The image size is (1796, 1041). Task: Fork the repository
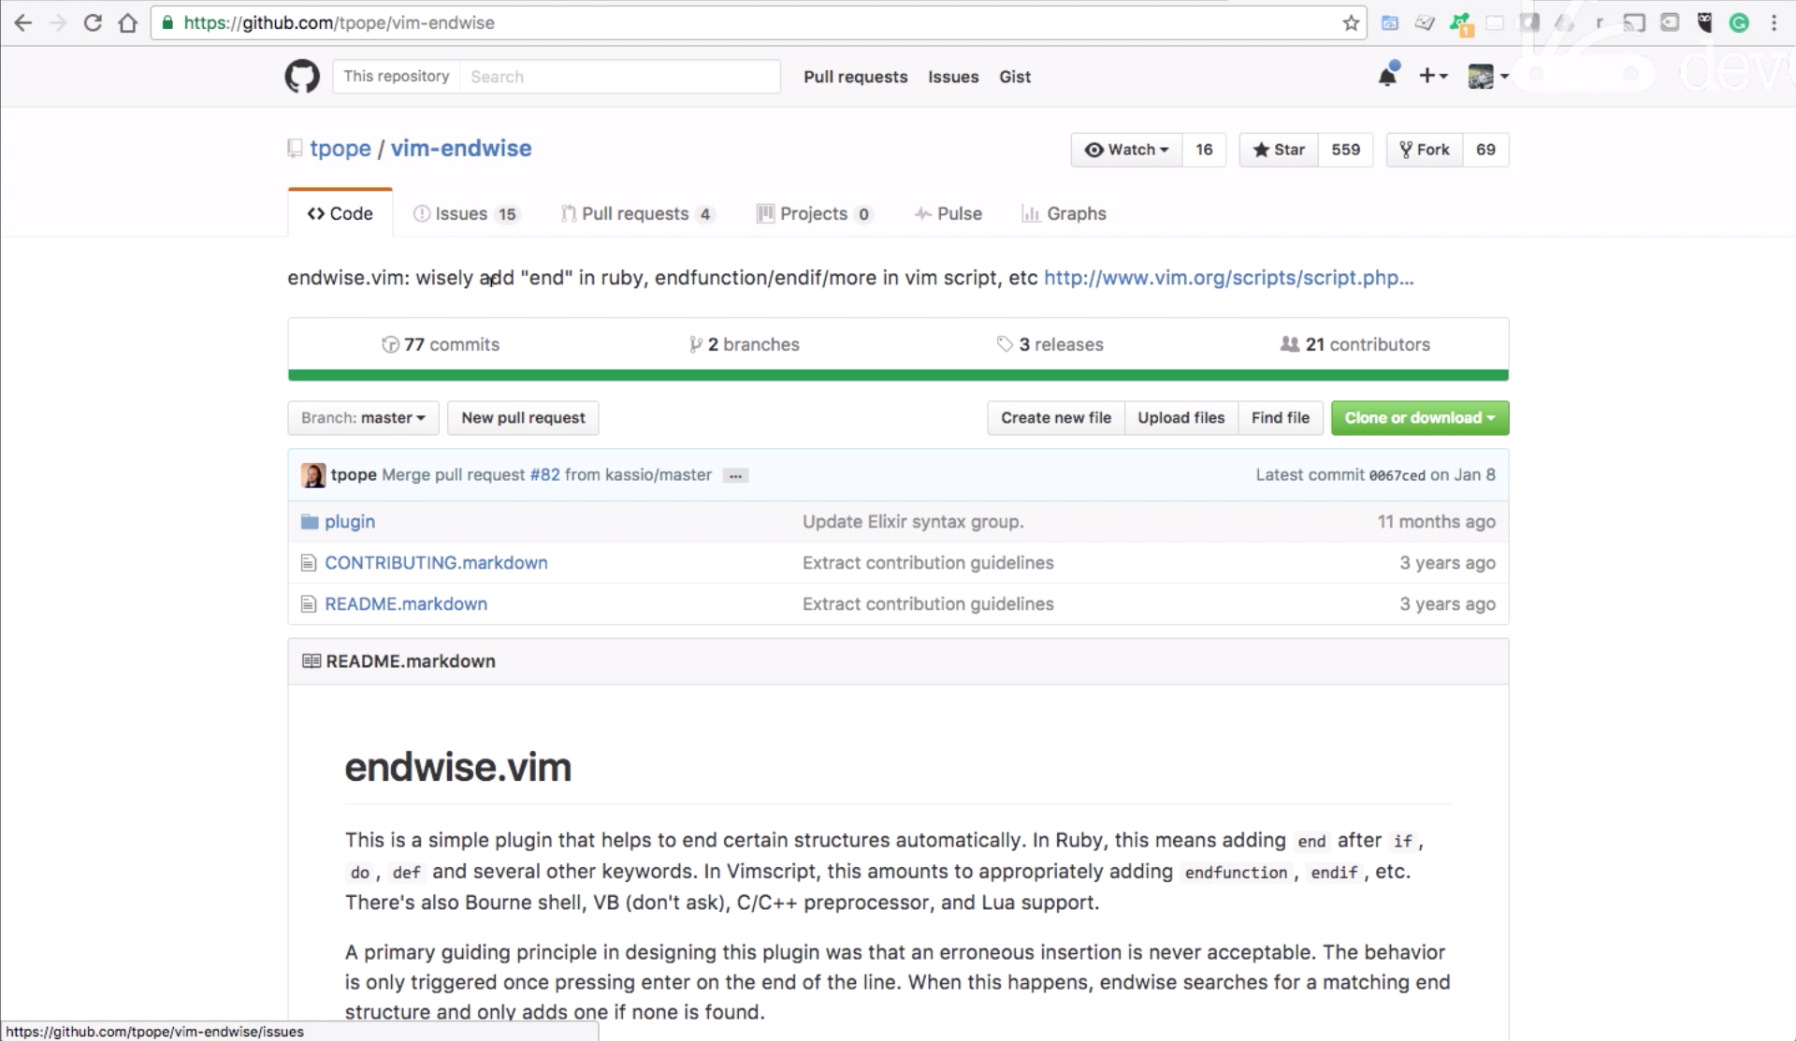(x=1424, y=150)
